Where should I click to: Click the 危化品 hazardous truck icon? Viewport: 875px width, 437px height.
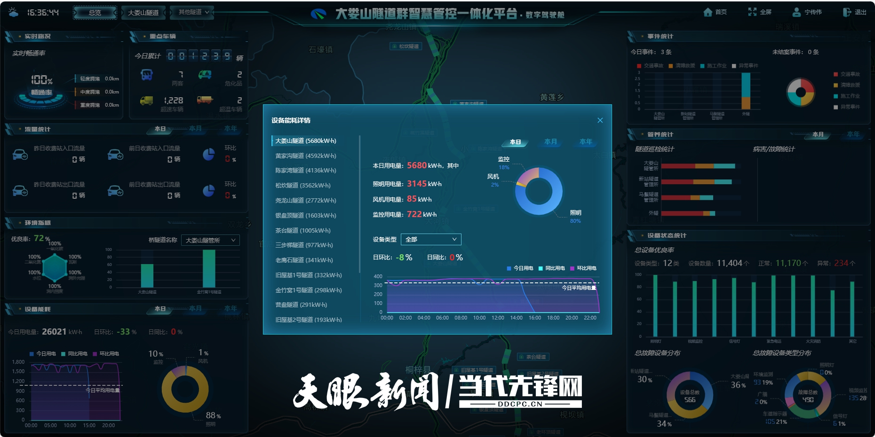[x=205, y=74]
